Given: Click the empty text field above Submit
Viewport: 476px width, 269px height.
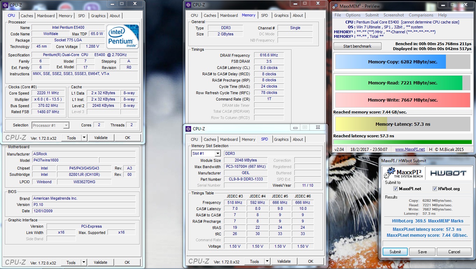Looking at the screenshot, I should [x=426, y=243].
